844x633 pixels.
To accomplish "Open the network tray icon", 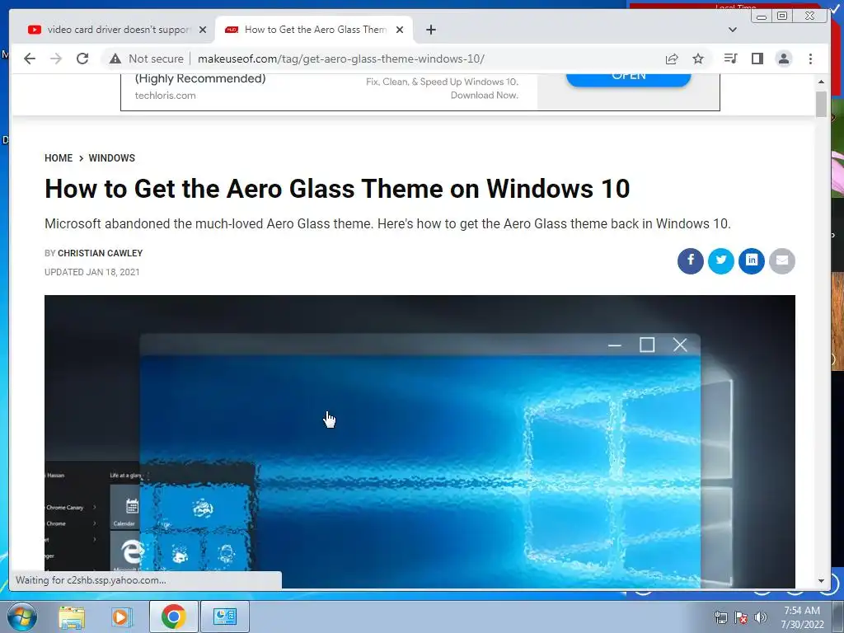I will [x=720, y=617].
